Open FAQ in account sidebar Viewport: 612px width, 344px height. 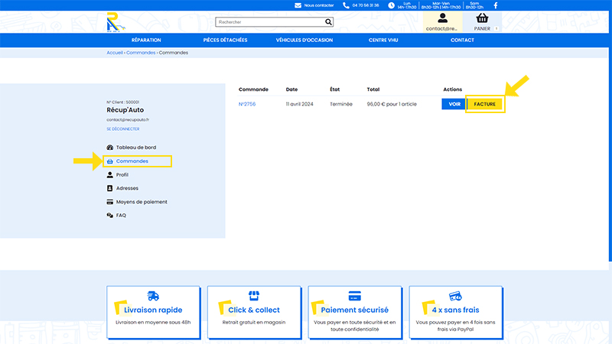pos(121,216)
